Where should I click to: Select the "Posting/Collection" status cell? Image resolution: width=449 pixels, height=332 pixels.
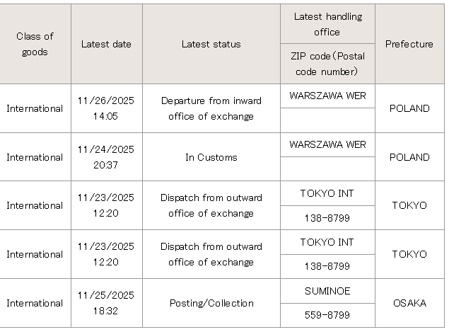(211, 303)
